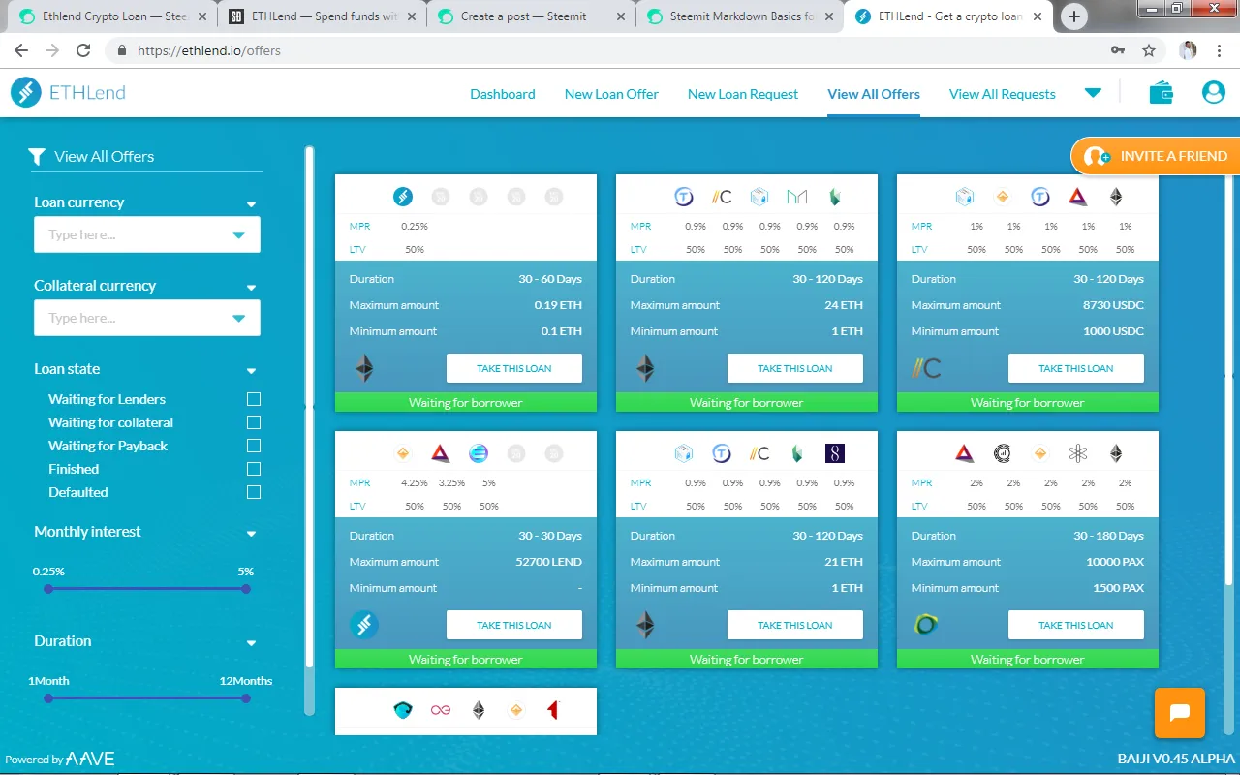1240x775 pixels.
Task: Check the Waiting for Payback box
Action: pos(254,446)
